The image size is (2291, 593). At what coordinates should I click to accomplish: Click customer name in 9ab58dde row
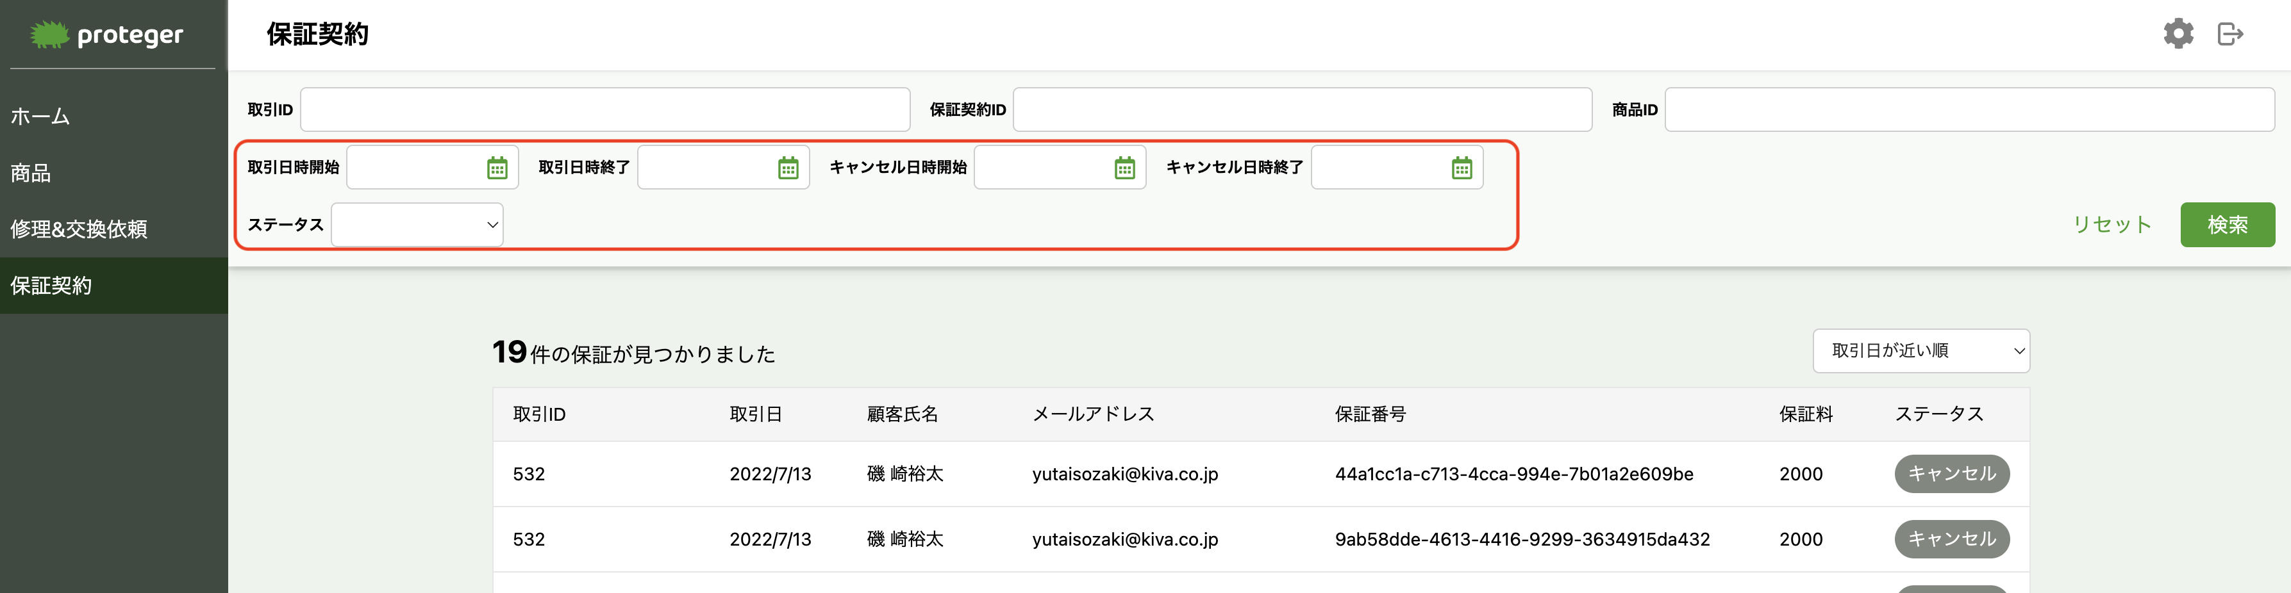tap(904, 540)
